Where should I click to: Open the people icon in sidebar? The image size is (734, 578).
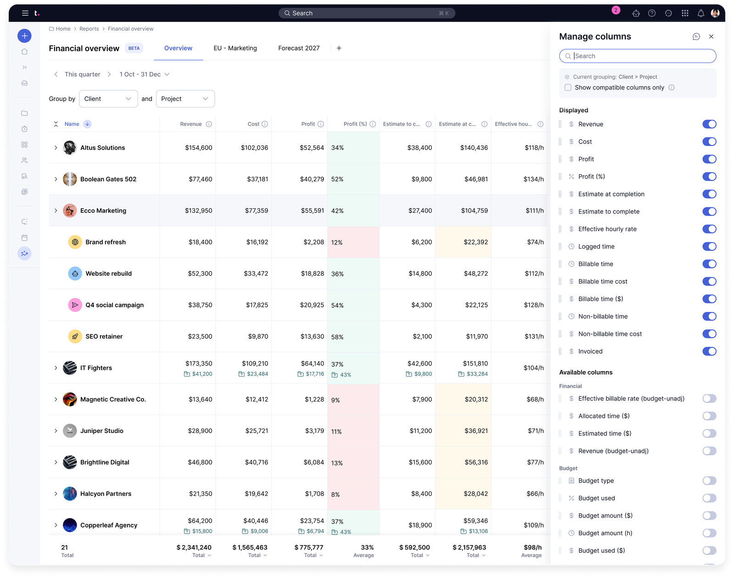[x=24, y=161]
